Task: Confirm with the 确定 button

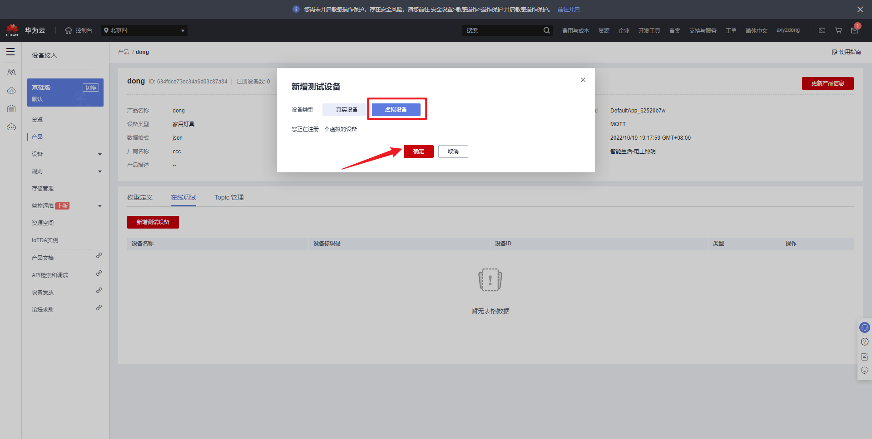Action: 419,151
